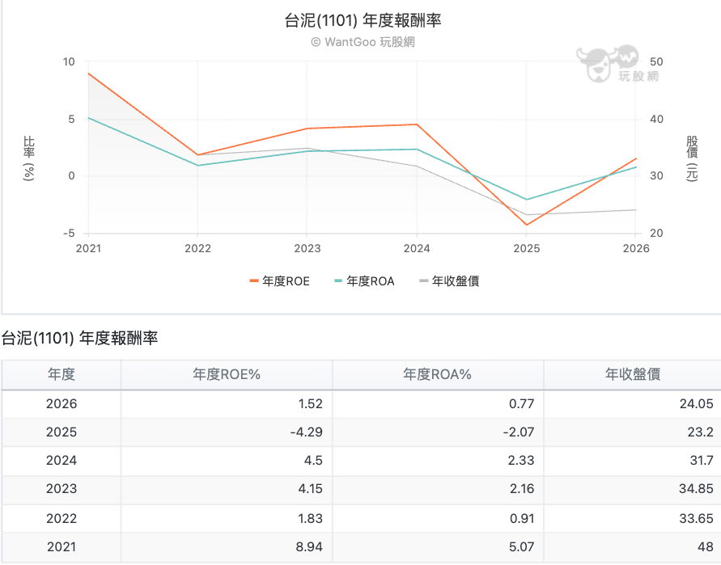
Task: Click the orange ROE data point at 2025
Action: click(527, 225)
